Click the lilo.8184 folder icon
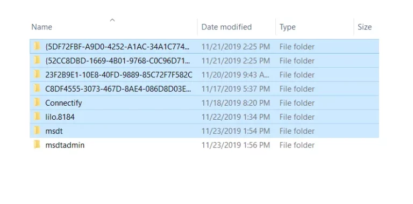Screen dimensions: 413x204 (x=37, y=116)
